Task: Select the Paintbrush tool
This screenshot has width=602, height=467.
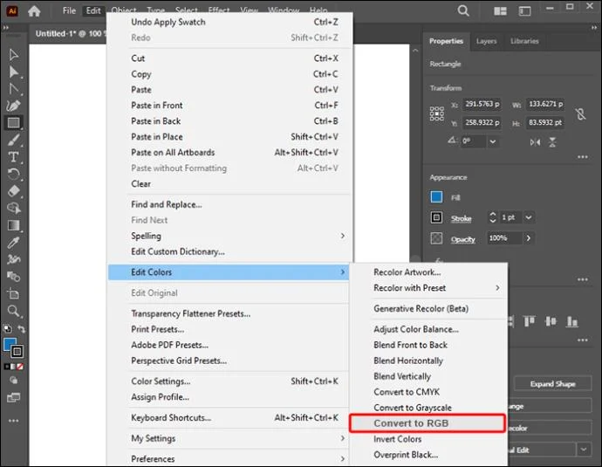Action: (13, 141)
